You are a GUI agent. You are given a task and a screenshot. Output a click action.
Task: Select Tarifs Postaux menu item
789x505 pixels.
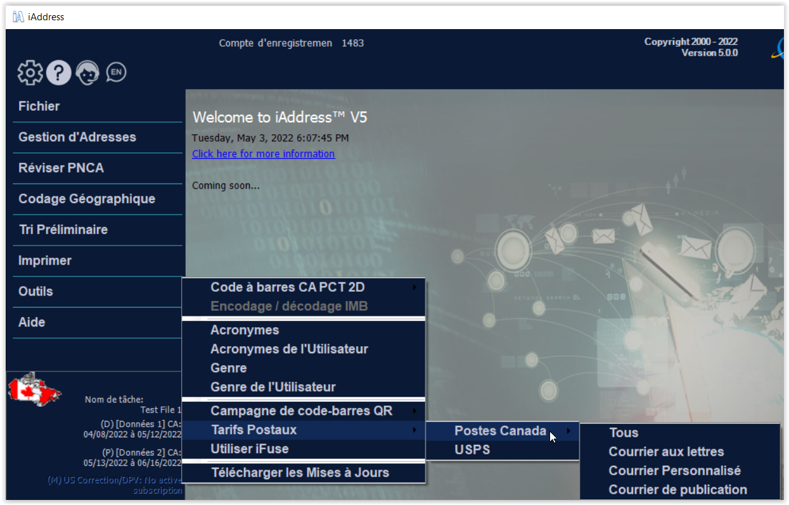304,430
